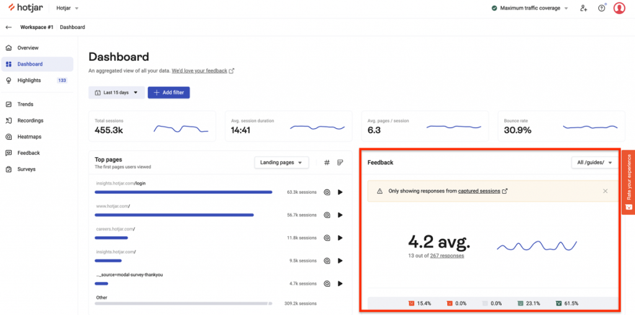Click www.hotjar.com/ page name
The width and height of the screenshot is (635, 315).
pyautogui.click(x=113, y=206)
